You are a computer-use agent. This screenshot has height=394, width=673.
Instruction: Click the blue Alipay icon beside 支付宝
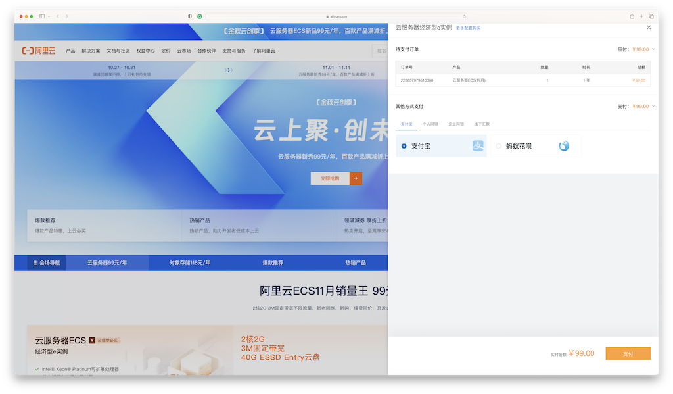(478, 145)
